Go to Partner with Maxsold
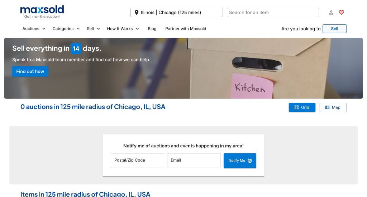367x197 pixels. pyautogui.click(x=186, y=29)
